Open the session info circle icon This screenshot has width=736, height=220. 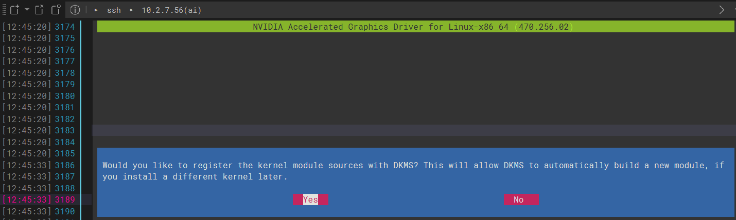tap(75, 10)
